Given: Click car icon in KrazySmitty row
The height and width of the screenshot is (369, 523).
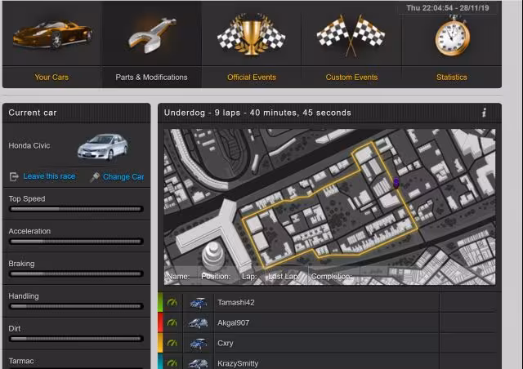Looking at the screenshot, I should 199,363.
